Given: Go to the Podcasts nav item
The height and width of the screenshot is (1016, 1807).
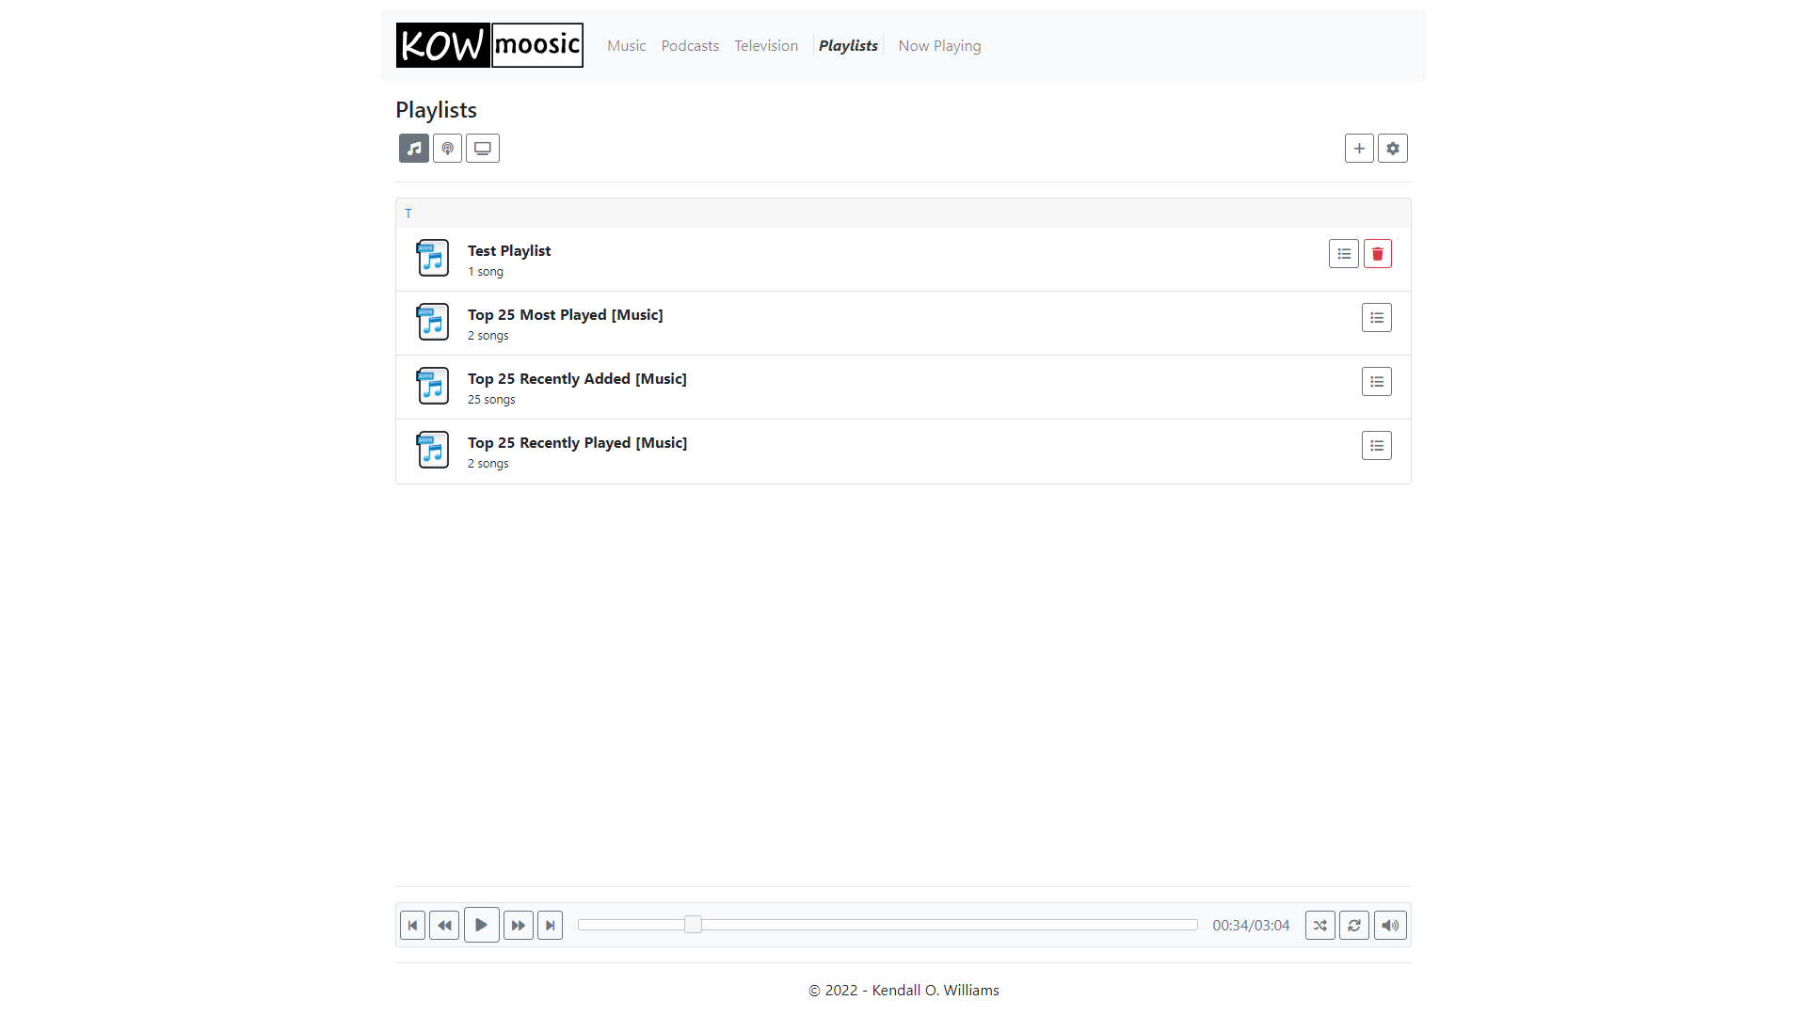Looking at the screenshot, I should (x=690, y=46).
